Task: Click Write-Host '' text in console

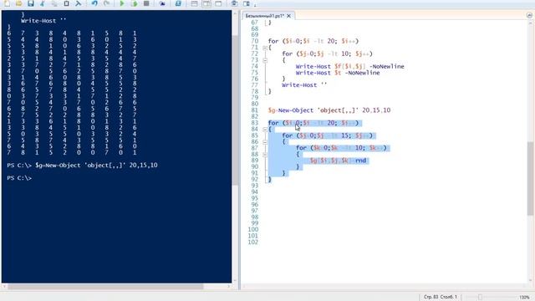Action: [x=43, y=21]
